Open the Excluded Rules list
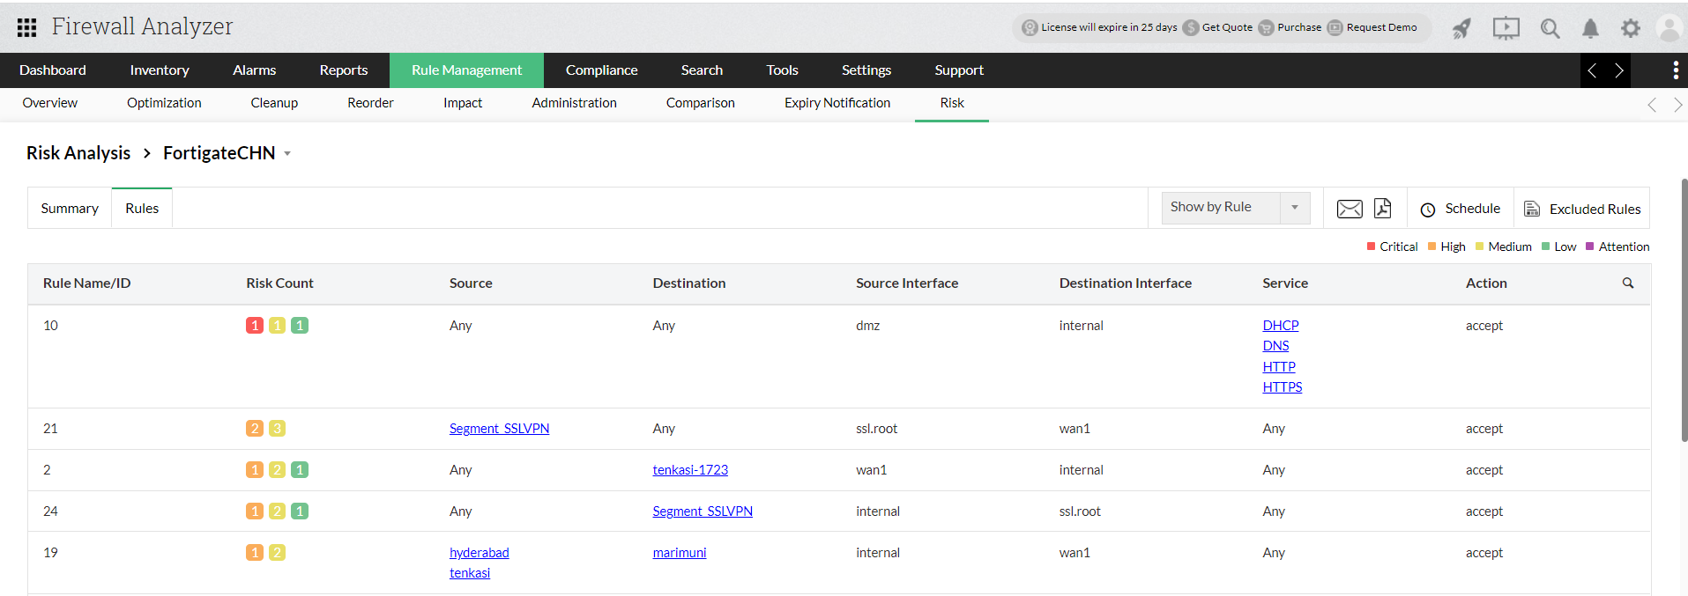Screen dimensions: 1688x596 coord(1582,209)
